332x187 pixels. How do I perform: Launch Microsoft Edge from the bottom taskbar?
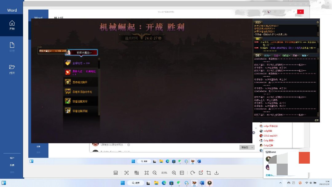click(x=164, y=183)
